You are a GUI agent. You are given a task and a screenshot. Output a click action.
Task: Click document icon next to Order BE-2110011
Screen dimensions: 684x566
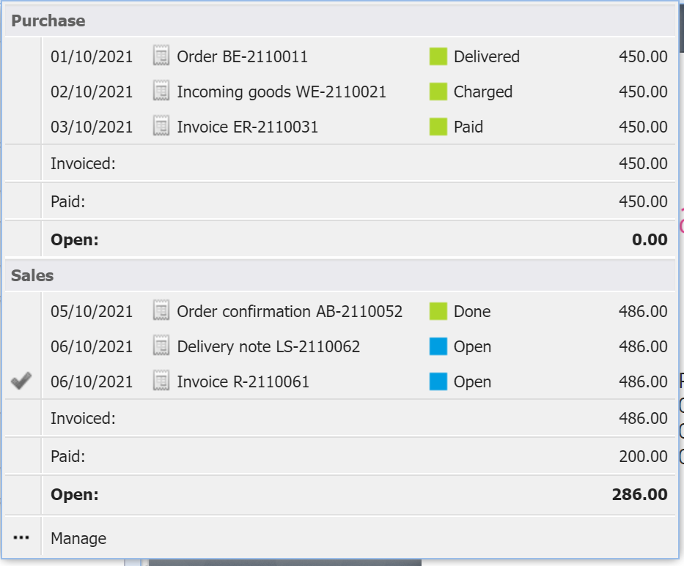[161, 56]
